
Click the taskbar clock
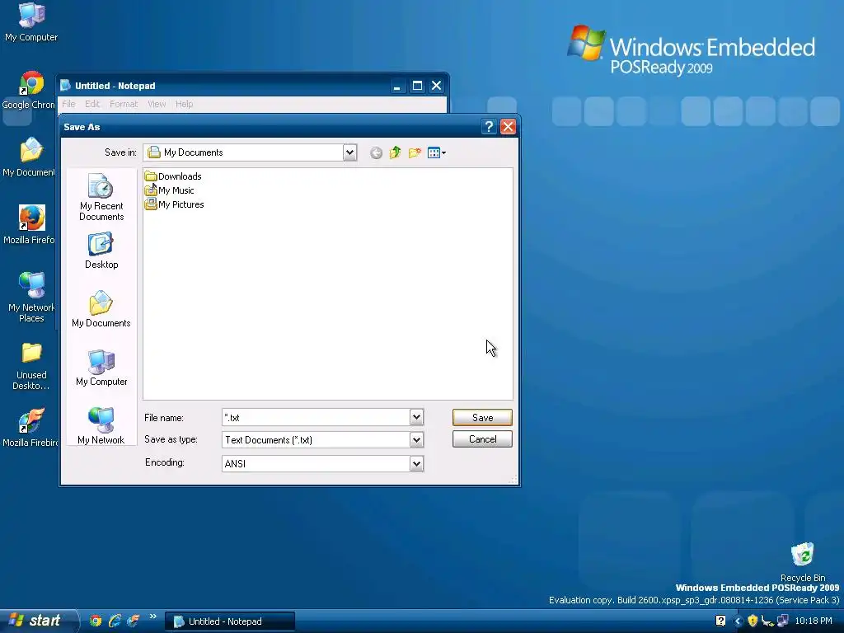click(x=814, y=621)
